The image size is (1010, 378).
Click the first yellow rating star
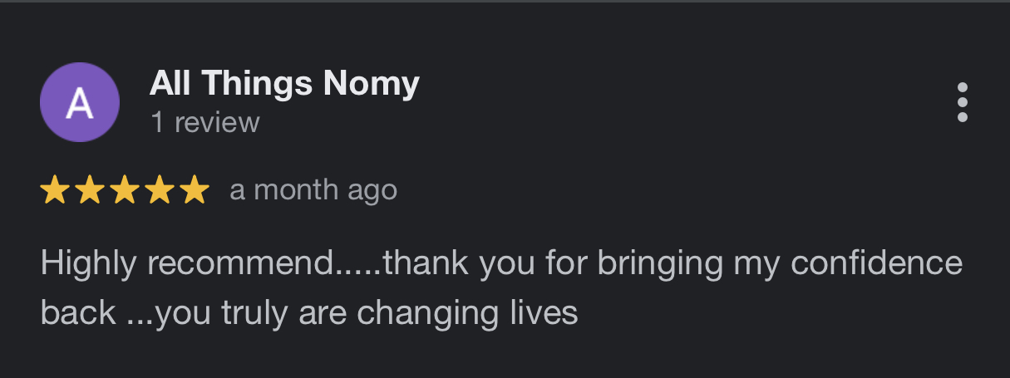(55, 190)
